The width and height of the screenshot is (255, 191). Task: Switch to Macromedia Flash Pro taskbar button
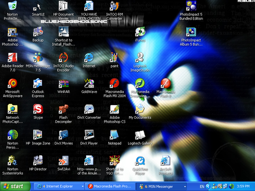click(x=110, y=186)
